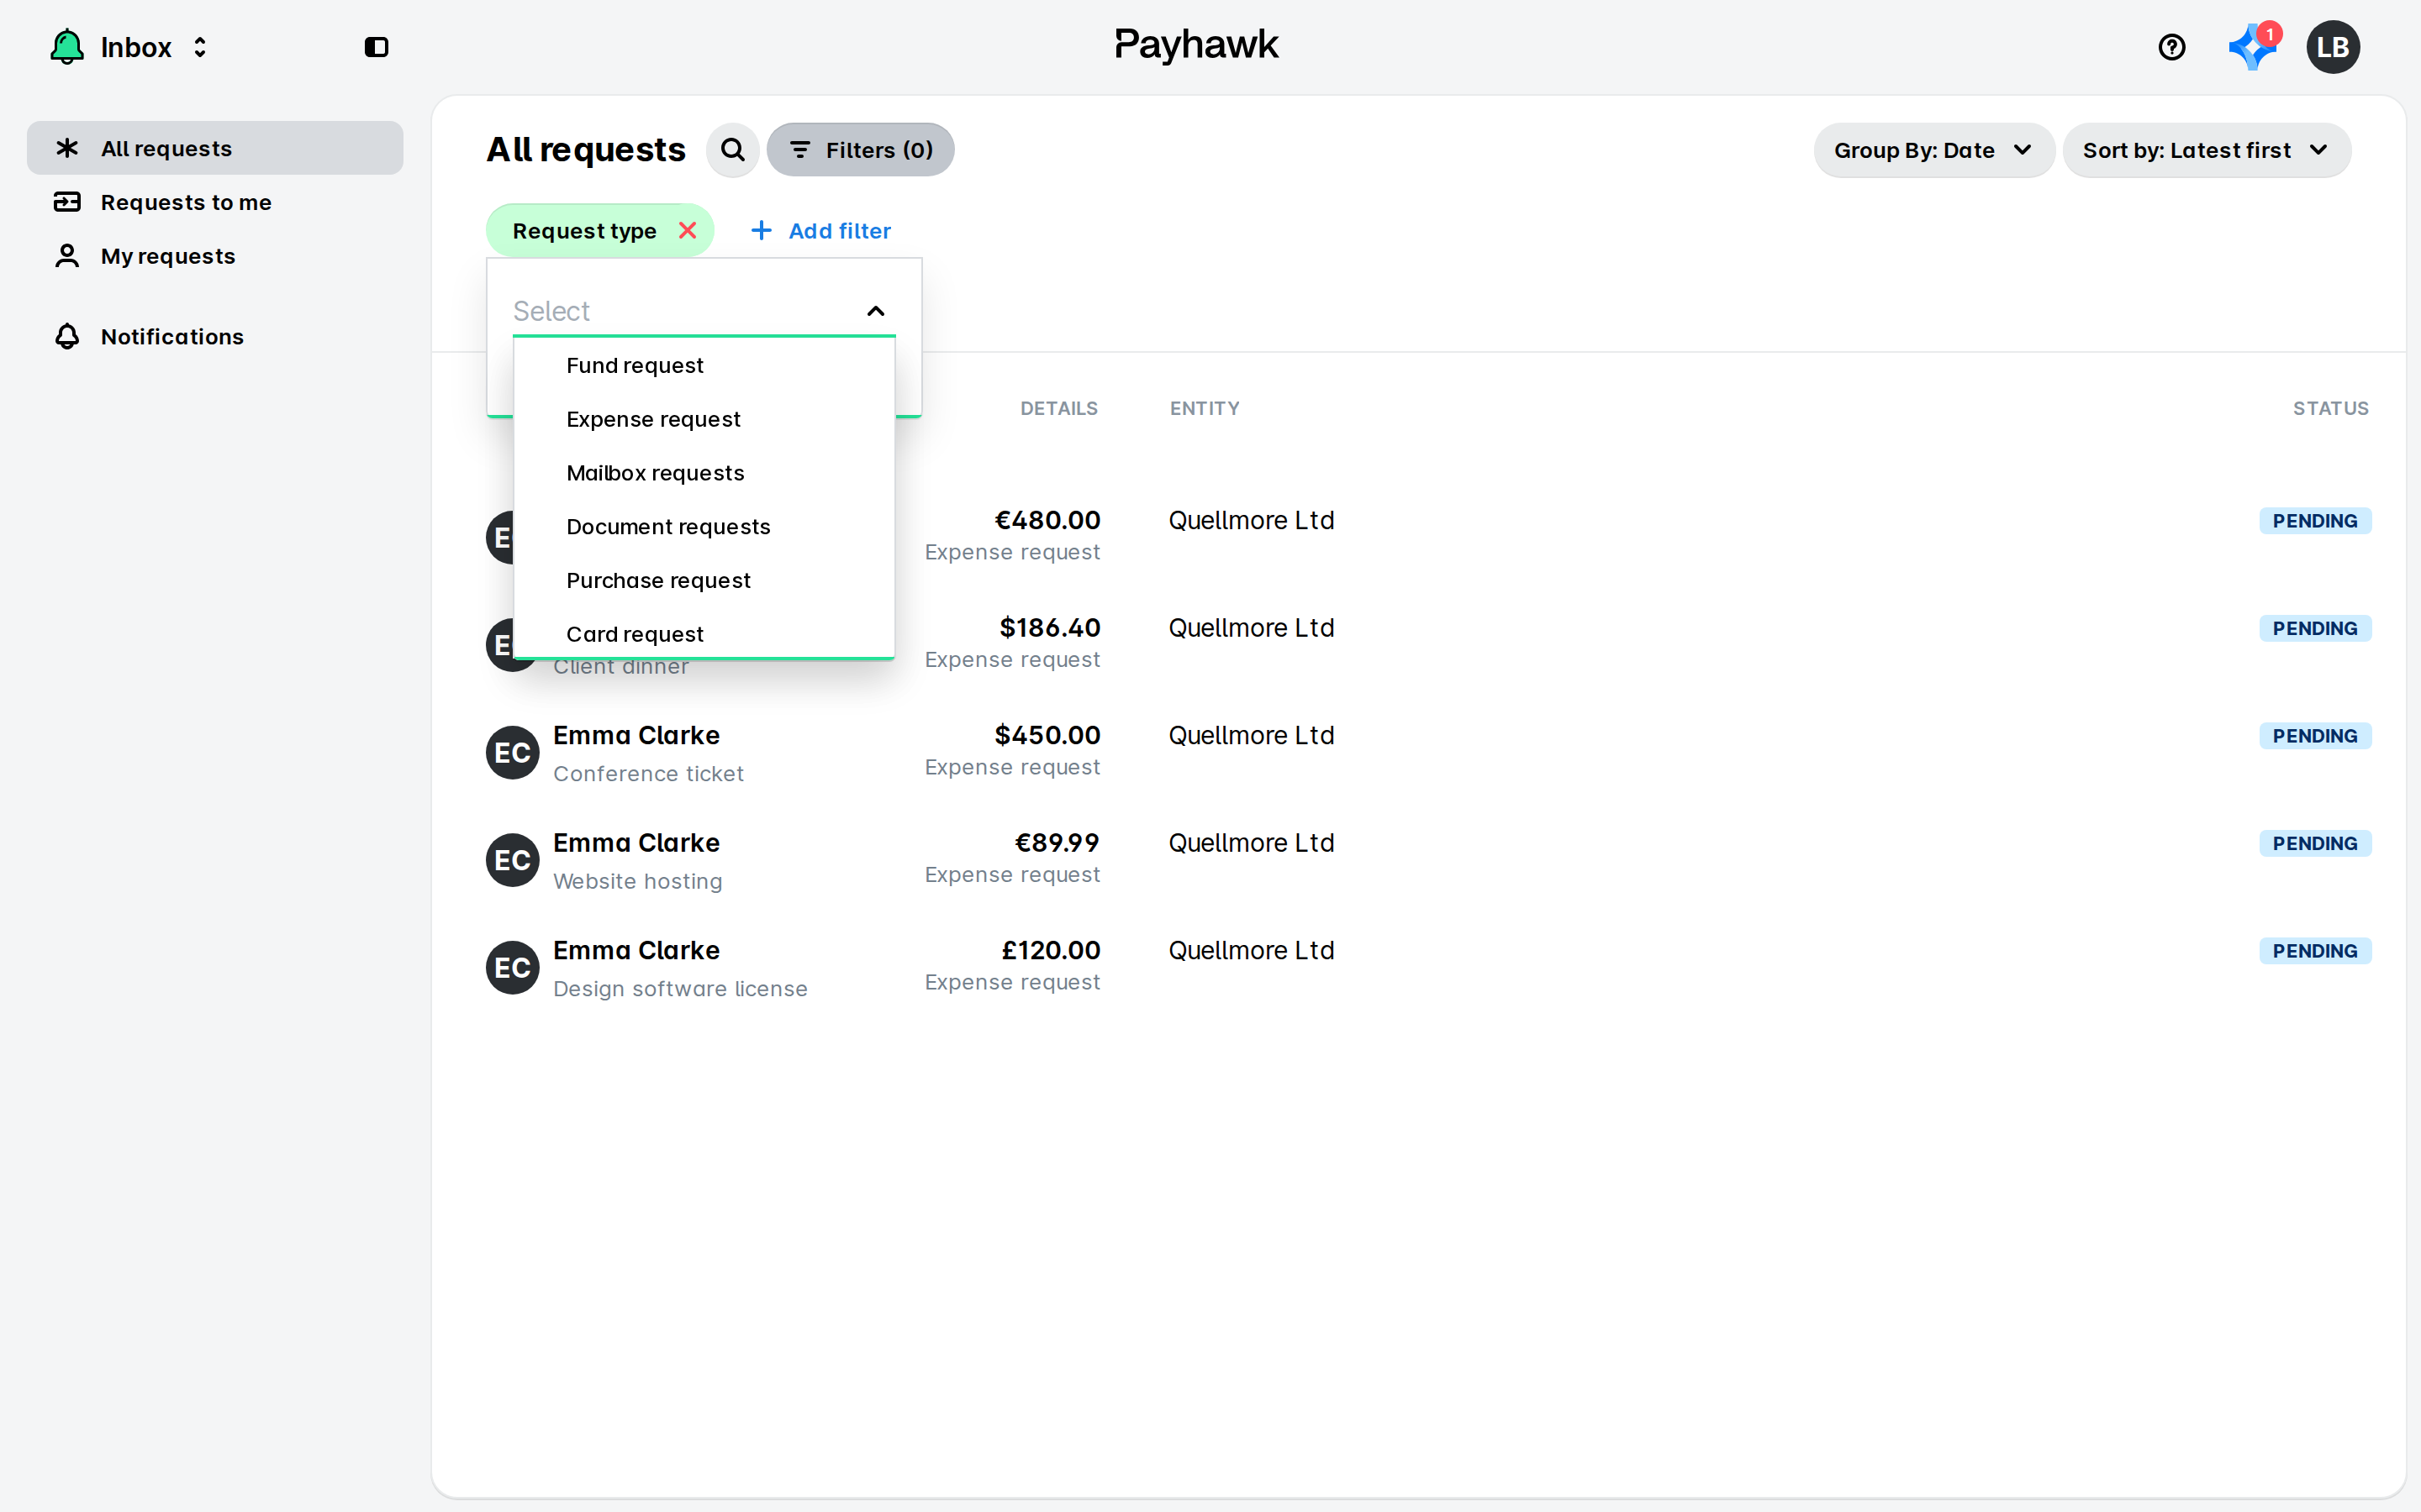Open the €89.99 Website hosting amount
This screenshot has height=1512, width=2421.
pyautogui.click(x=1057, y=843)
